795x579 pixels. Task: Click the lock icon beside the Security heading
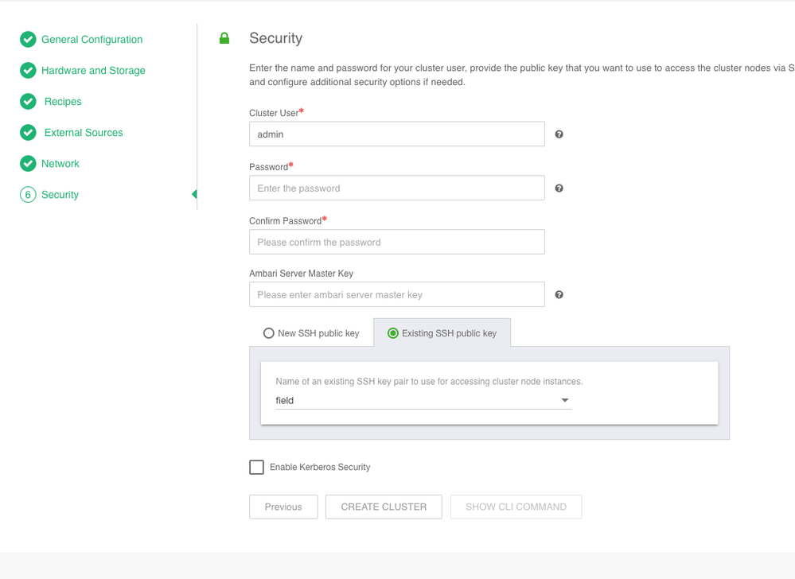coord(224,37)
